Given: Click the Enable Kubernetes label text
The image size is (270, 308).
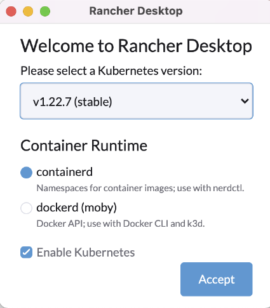Looking at the screenshot, I should [x=86, y=252].
